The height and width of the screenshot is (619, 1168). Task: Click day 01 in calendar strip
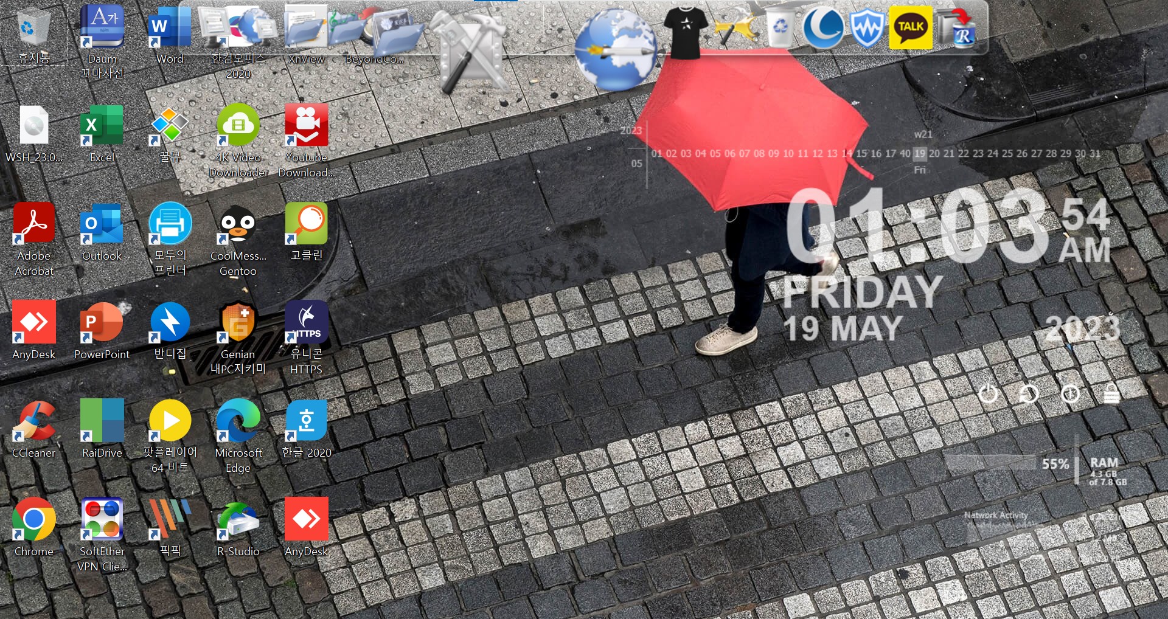(x=657, y=154)
